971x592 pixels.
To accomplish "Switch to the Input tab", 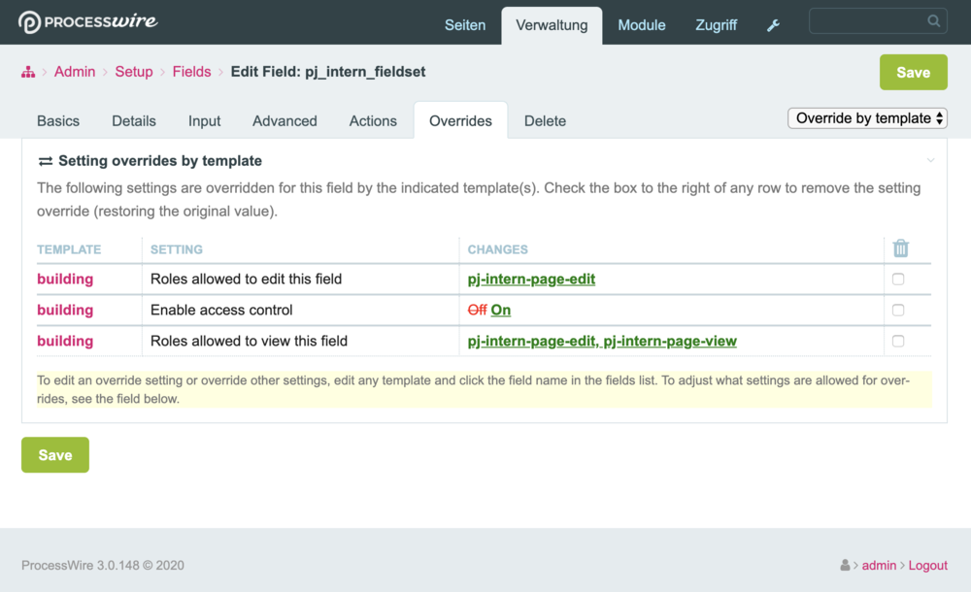I will click(x=204, y=120).
